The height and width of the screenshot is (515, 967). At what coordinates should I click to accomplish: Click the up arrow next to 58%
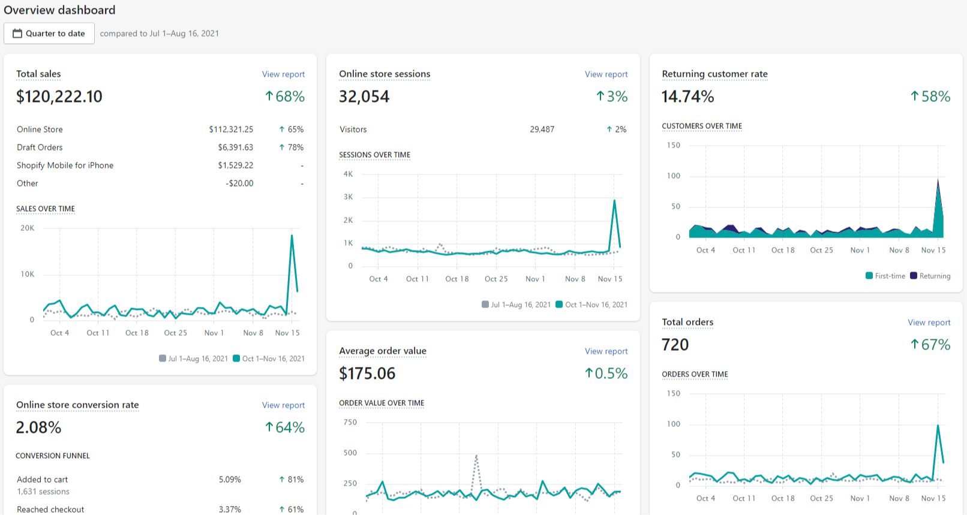point(915,97)
